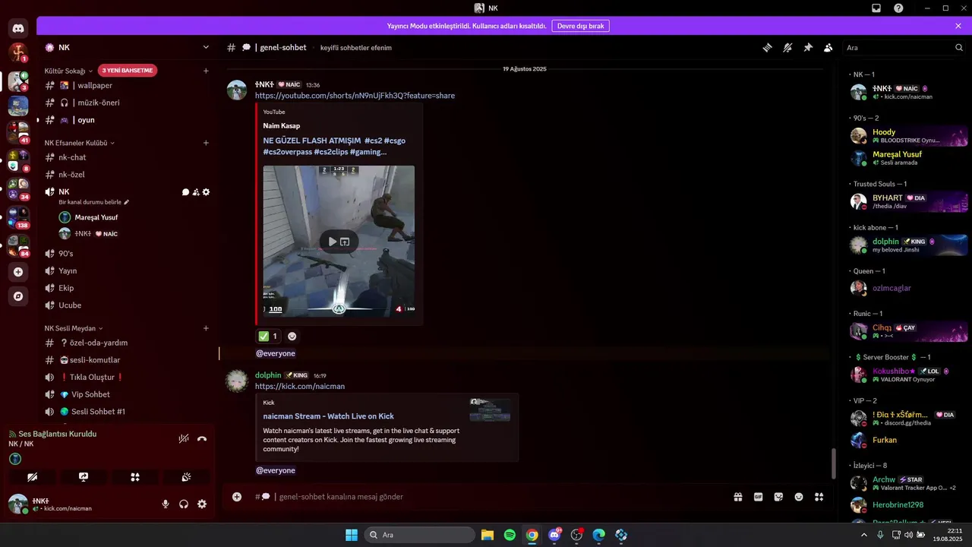Turn on camera in voice panel
The image size is (972, 547).
tap(32, 477)
